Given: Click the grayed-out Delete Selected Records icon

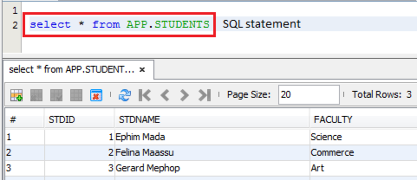Looking at the screenshot, I should [36, 95].
